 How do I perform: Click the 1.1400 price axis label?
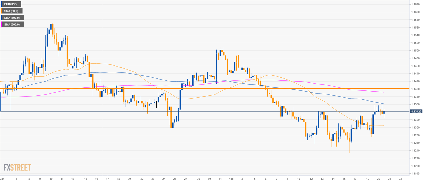coord(415,89)
